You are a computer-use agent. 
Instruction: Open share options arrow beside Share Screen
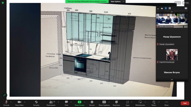coord(85,102)
